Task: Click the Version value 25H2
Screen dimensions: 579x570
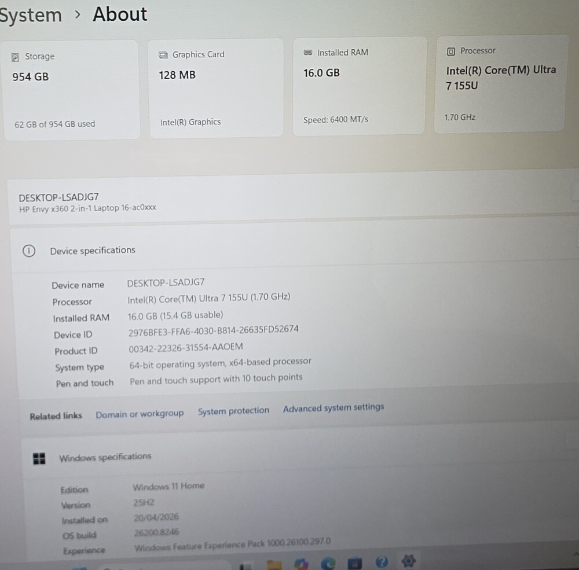Action: [x=144, y=502]
